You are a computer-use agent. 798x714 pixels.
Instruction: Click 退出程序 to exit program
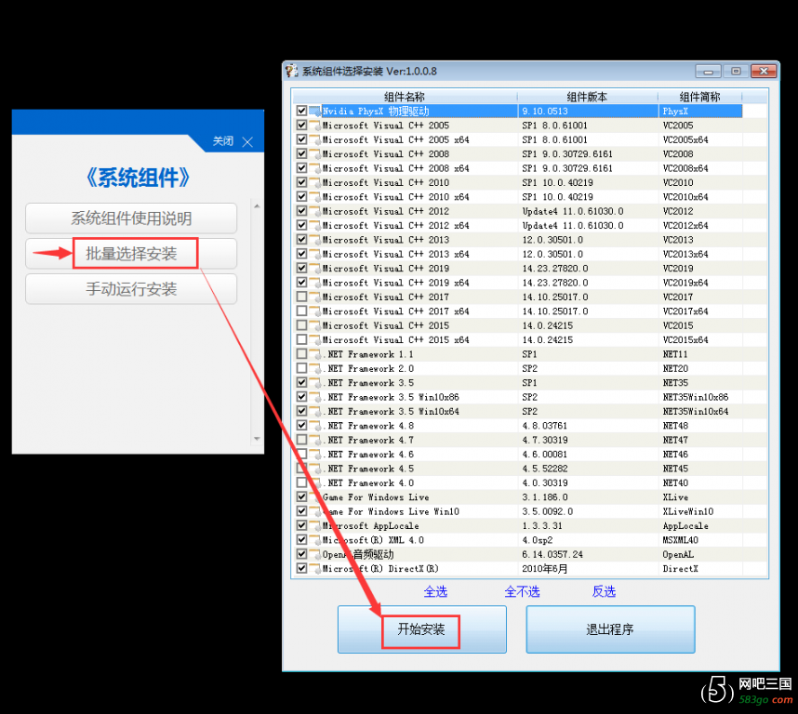click(x=610, y=629)
